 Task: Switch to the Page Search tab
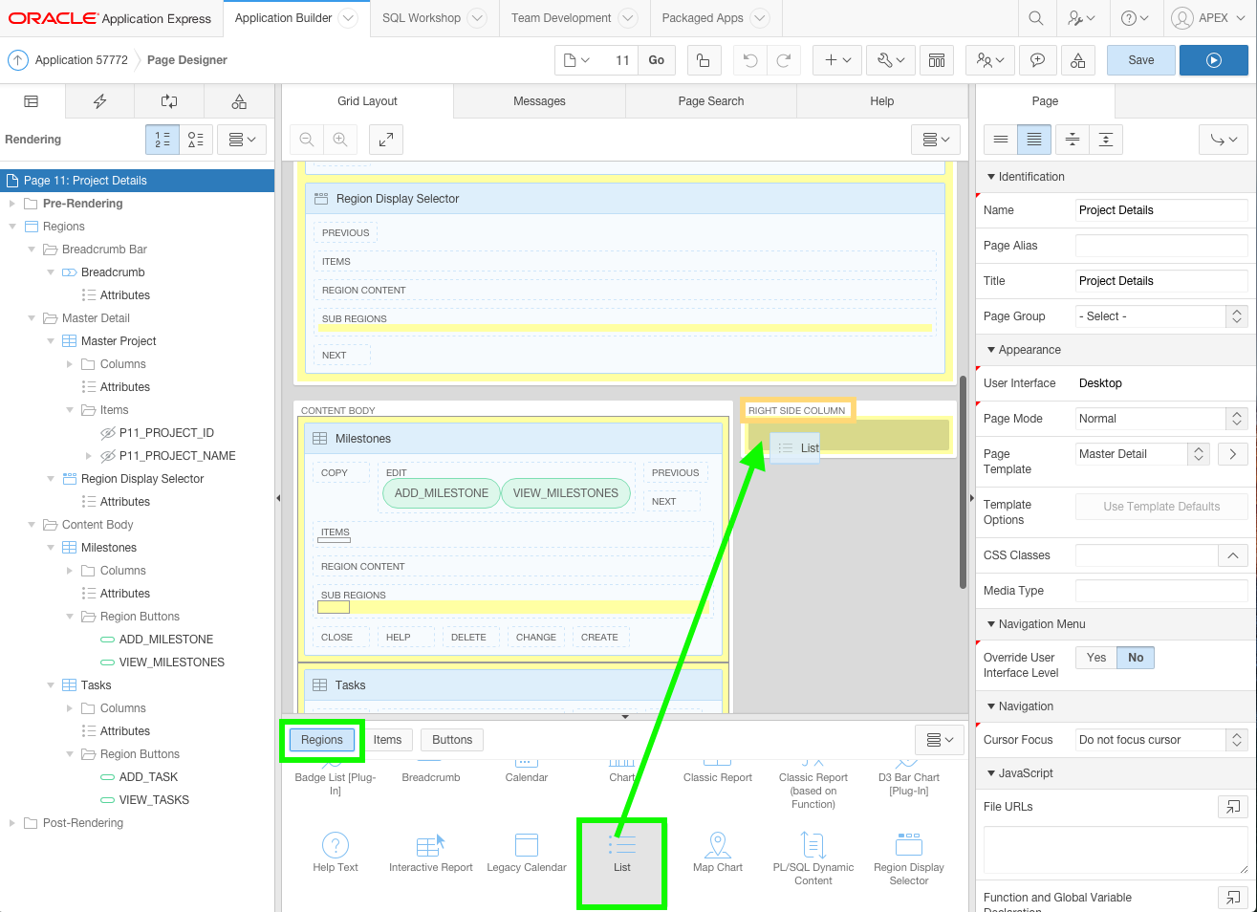coord(710,101)
